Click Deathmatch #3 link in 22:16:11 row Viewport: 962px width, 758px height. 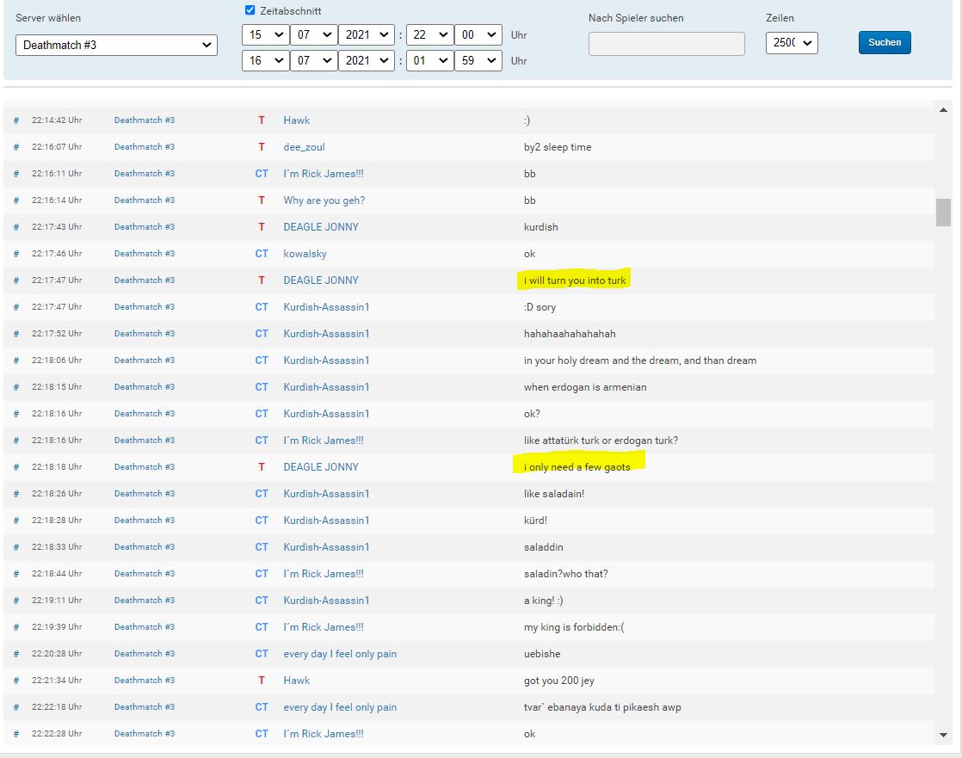(x=144, y=174)
